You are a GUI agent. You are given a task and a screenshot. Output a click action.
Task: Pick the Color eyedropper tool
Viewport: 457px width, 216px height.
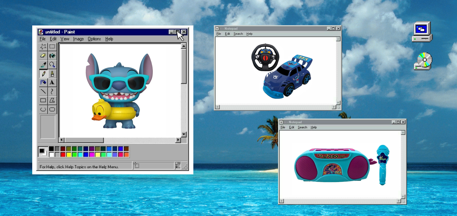(43, 65)
